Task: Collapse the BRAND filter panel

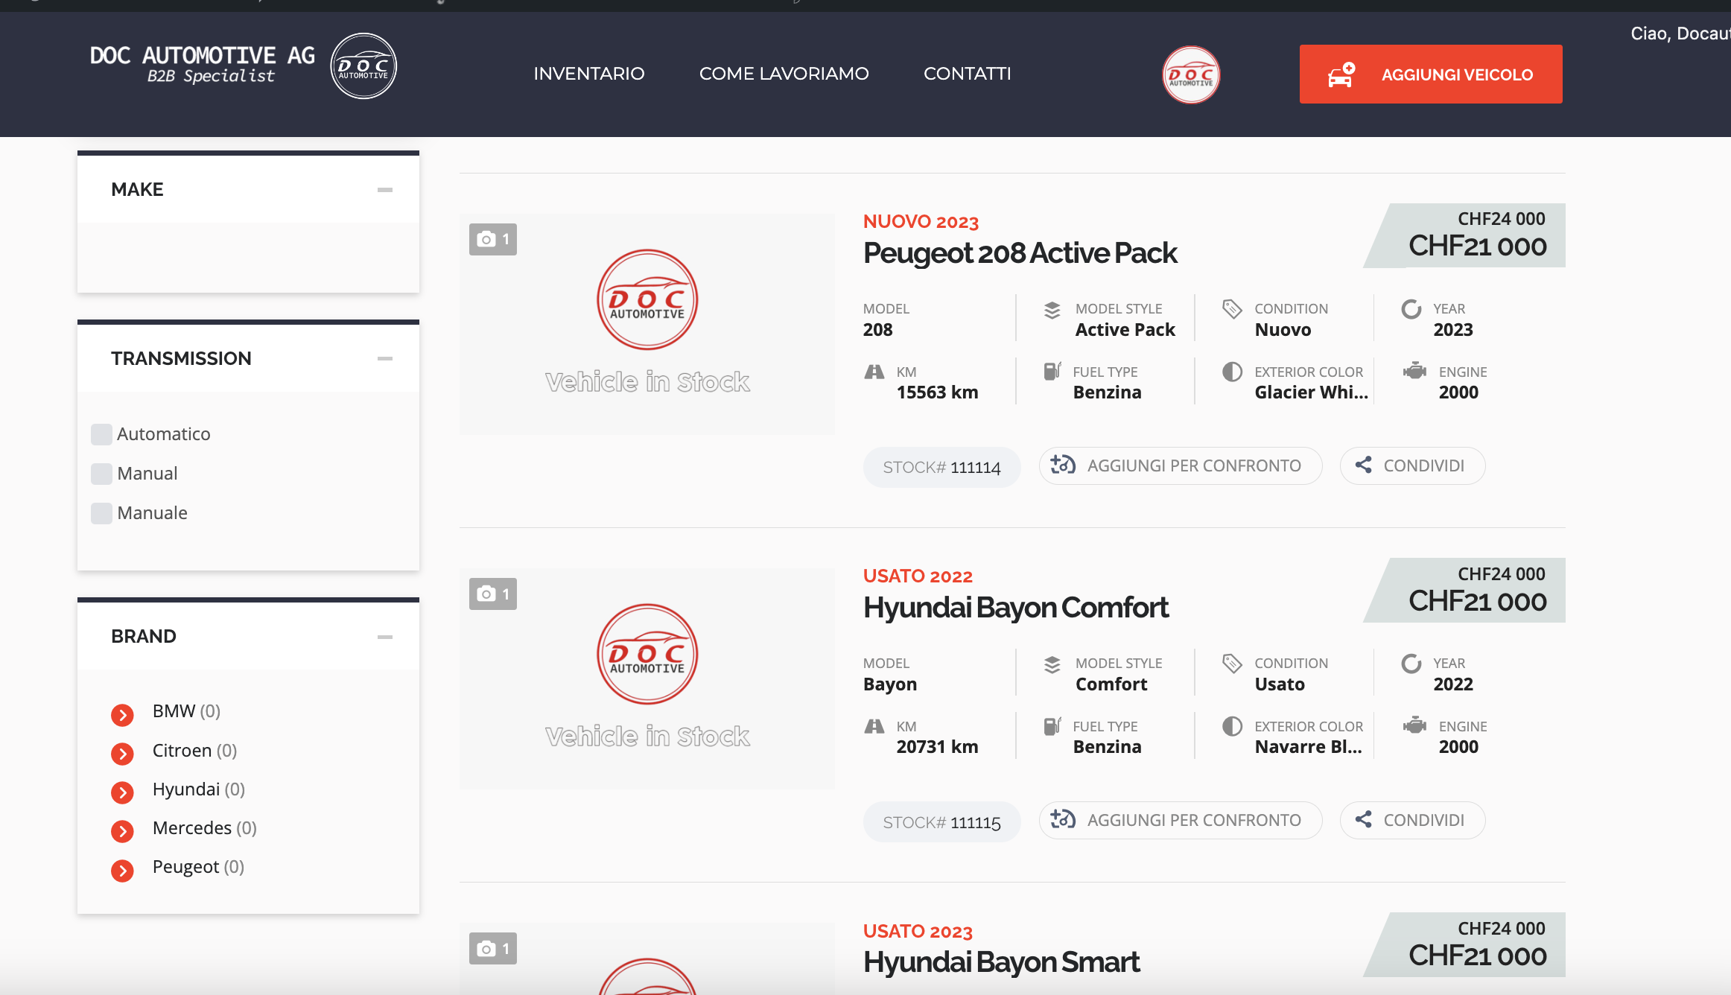Action: pyautogui.click(x=384, y=637)
